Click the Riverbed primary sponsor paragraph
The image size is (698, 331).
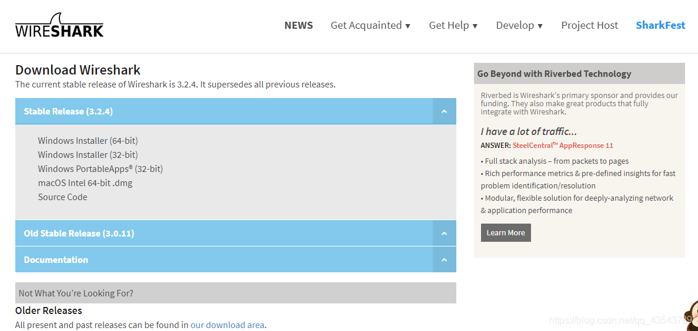[x=579, y=103]
